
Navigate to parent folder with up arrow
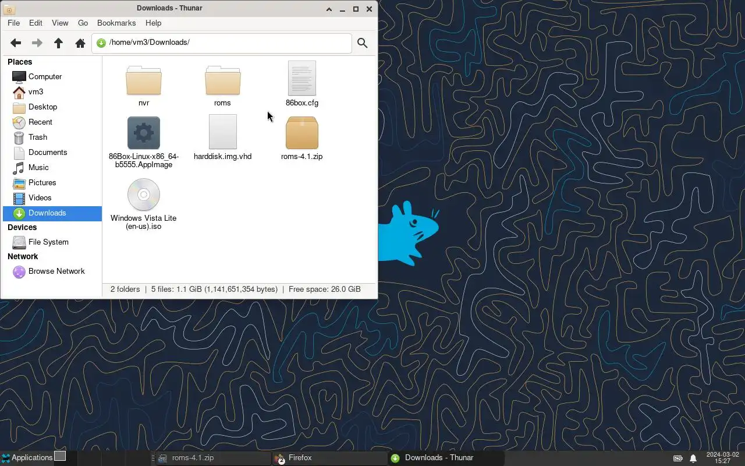(58, 43)
